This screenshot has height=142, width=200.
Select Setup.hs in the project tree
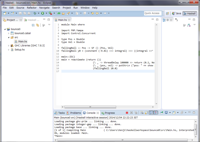click(x=18, y=50)
